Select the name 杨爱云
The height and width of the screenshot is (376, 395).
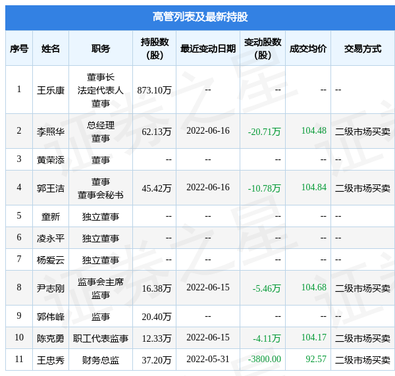tap(51, 260)
